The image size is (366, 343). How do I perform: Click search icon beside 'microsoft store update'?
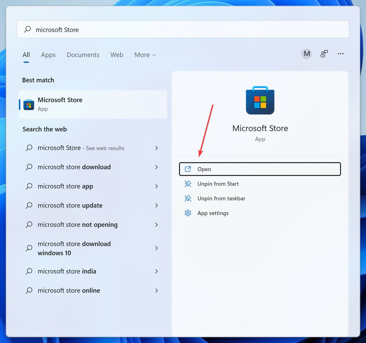(x=29, y=205)
